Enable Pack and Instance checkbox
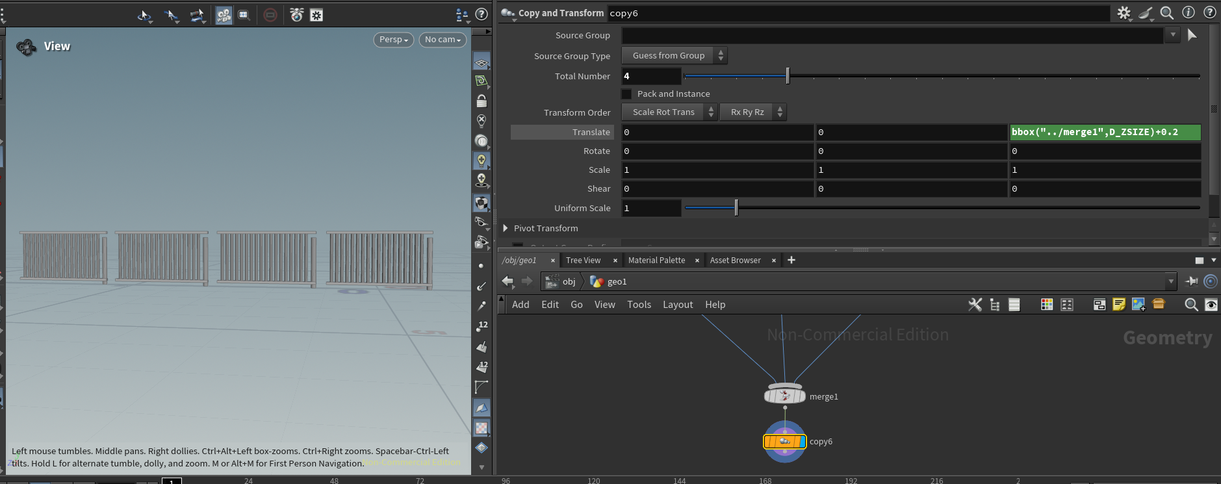 (x=627, y=94)
